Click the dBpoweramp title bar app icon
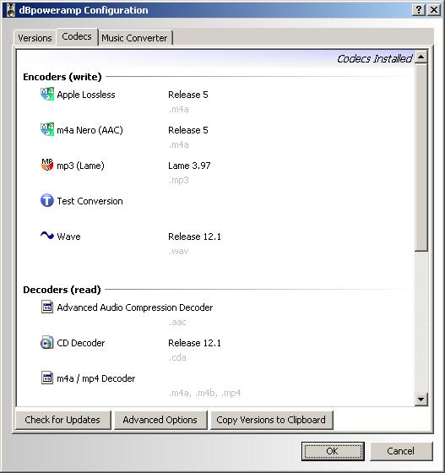This screenshot has height=473, width=445. point(11,10)
